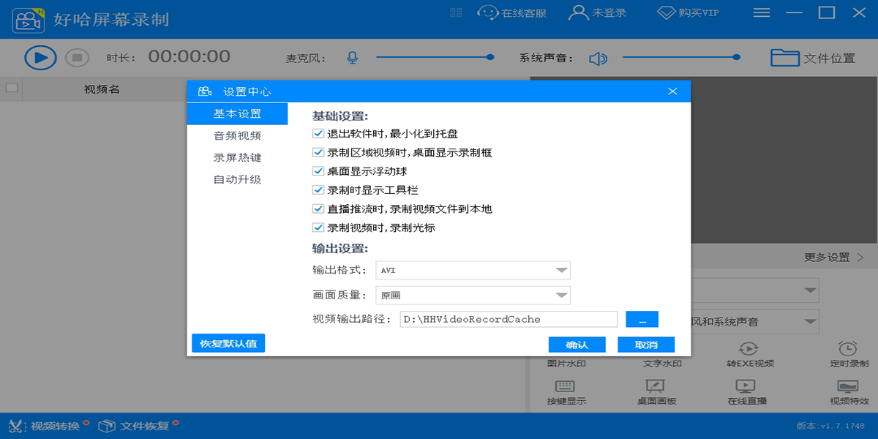
Task: Open the 风和系统声音 audio source dropdown
Action: point(755,321)
